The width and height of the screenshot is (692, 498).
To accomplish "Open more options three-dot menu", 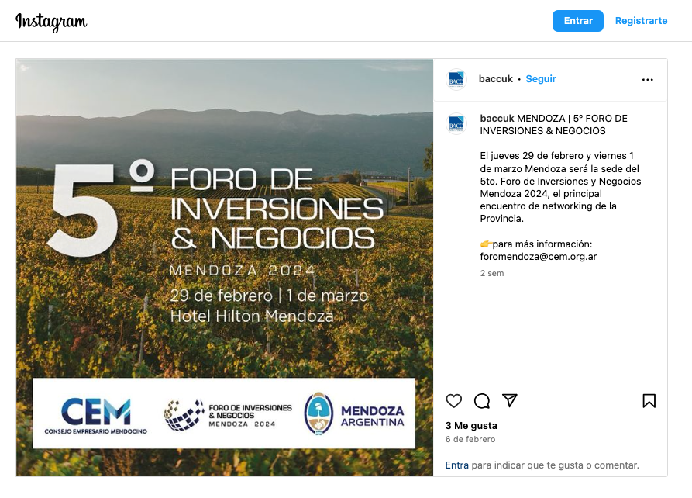I will pyautogui.click(x=648, y=79).
